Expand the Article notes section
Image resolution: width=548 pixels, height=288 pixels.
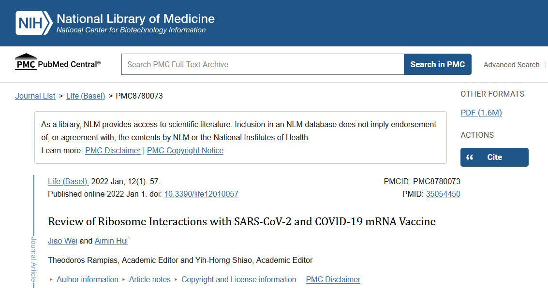click(x=149, y=280)
